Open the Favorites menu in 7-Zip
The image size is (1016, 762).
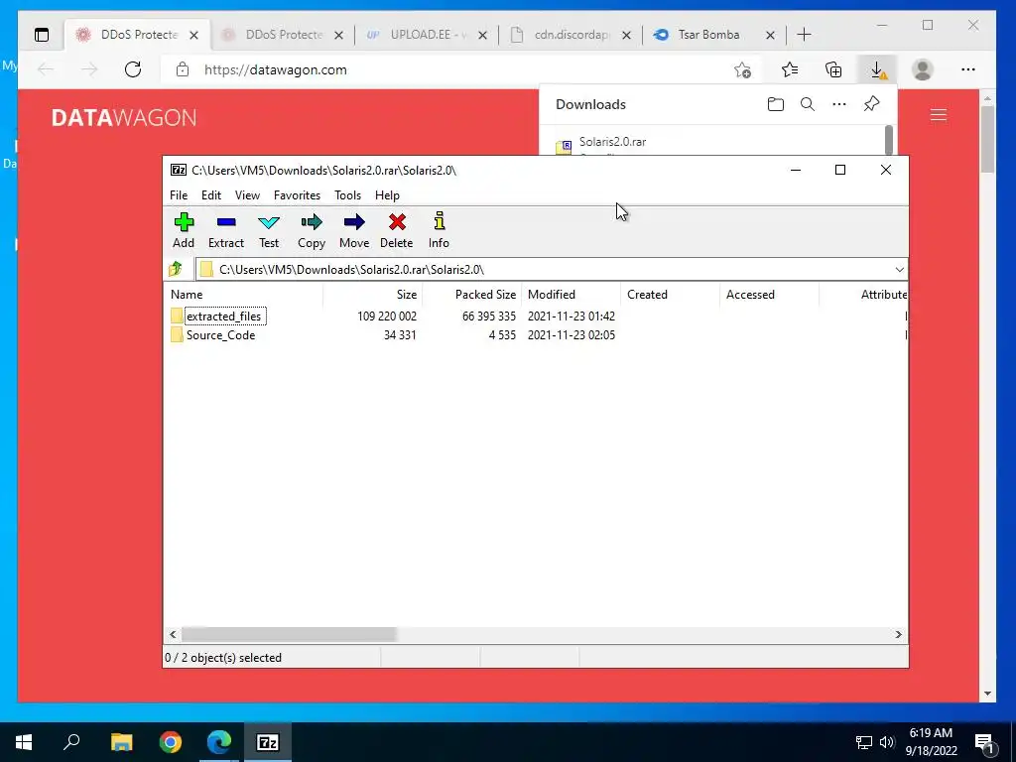(297, 195)
